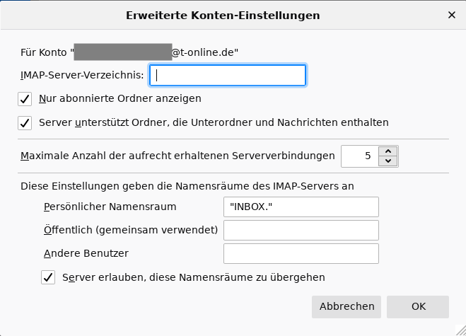Confirm settings with the OK button
The width and height of the screenshot is (466, 336).
[419, 306]
